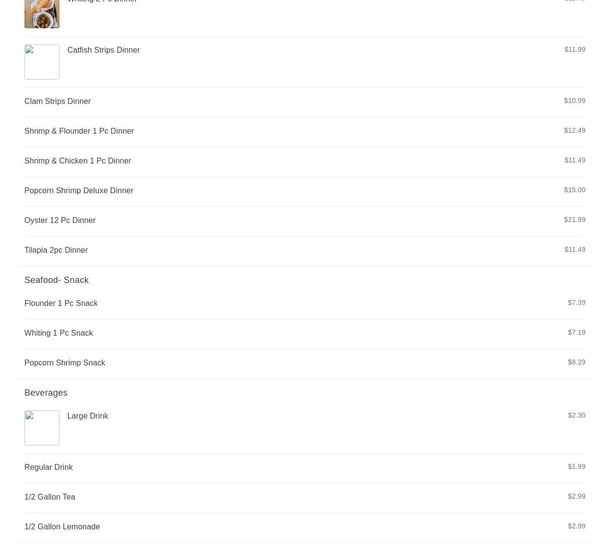
Task: Select 1/2 Gallon Lemonade
Action: 305,528
